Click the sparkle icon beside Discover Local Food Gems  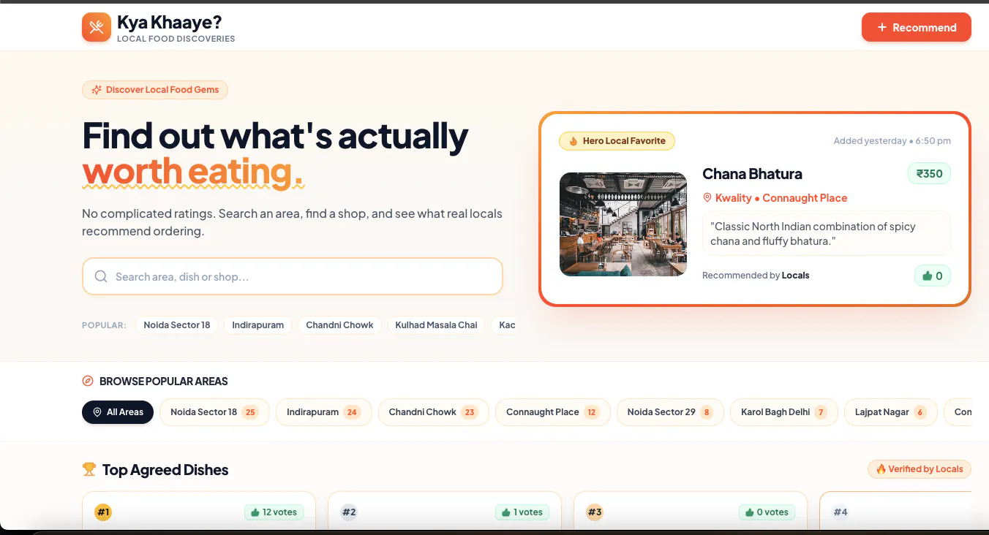click(x=97, y=90)
